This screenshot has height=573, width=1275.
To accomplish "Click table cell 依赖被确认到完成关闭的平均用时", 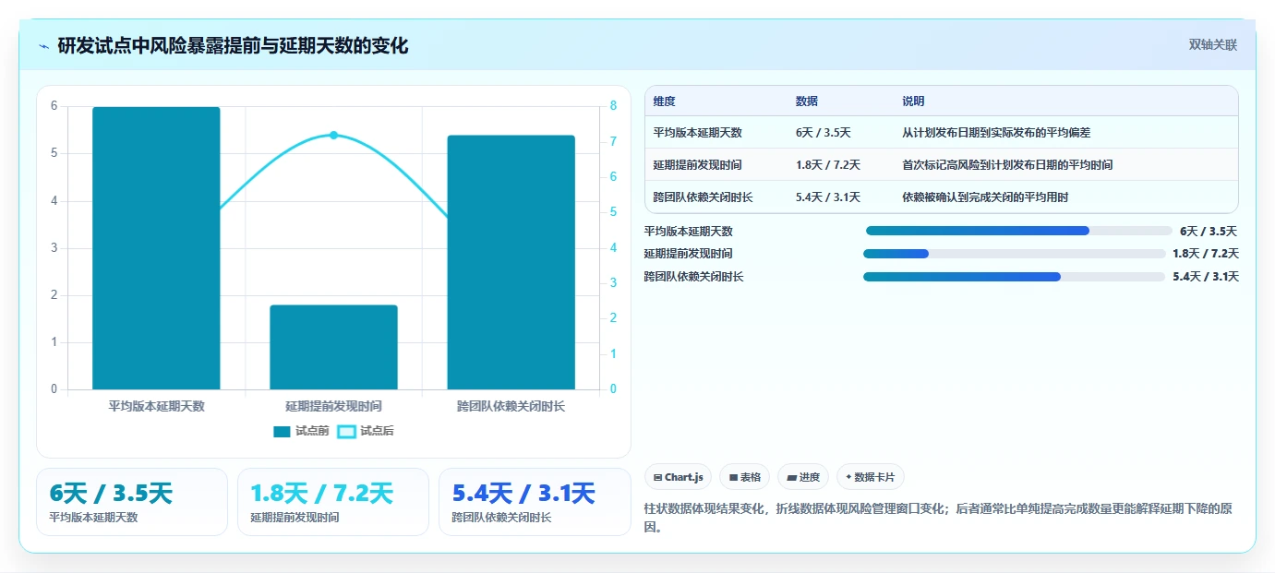I will [x=985, y=197].
